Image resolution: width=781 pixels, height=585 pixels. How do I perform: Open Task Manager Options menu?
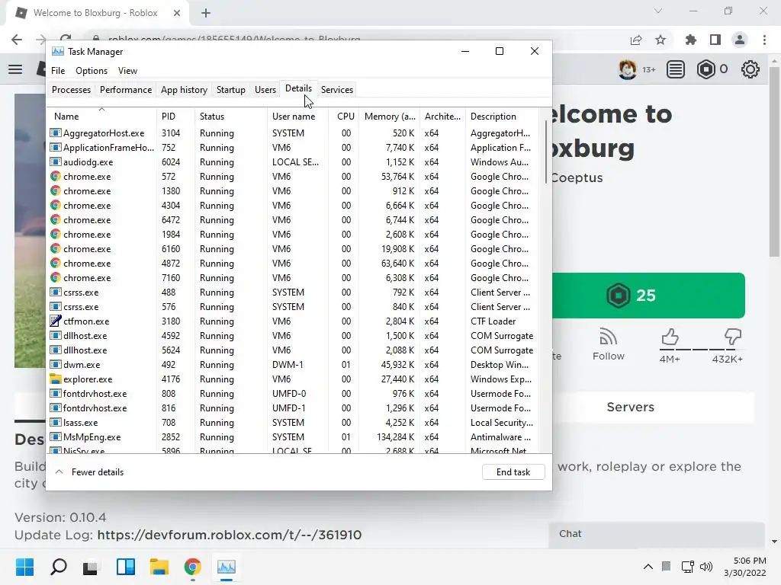92,71
